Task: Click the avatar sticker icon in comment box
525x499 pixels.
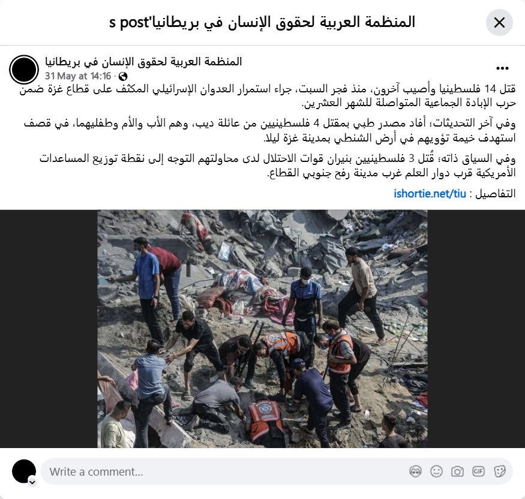Action: (415, 471)
